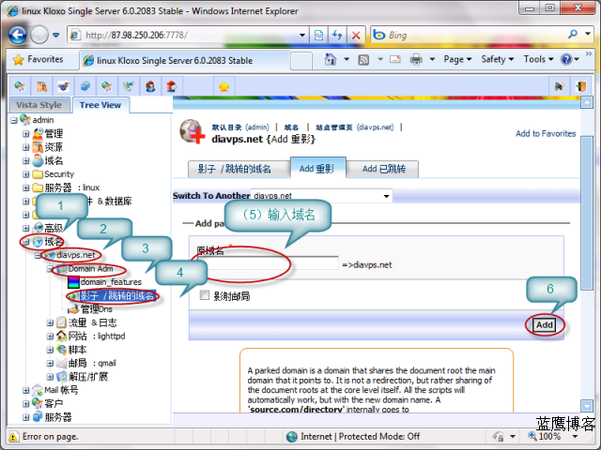This screenshot has width=601, height=450.
Task: Click the blue cube icon in Kloxo toolbar
Action: (x=85, y=86)
